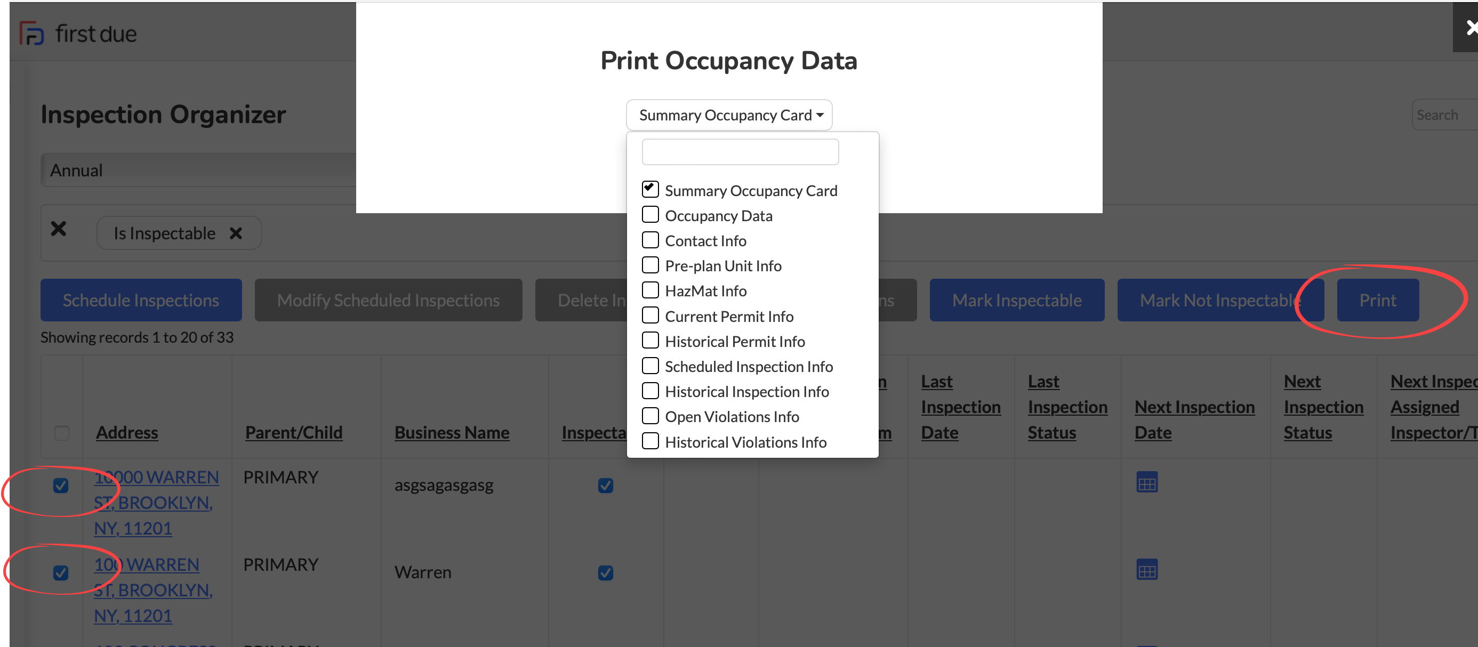
Task: Check the Occupancy Data option
Action: (650, 215)
